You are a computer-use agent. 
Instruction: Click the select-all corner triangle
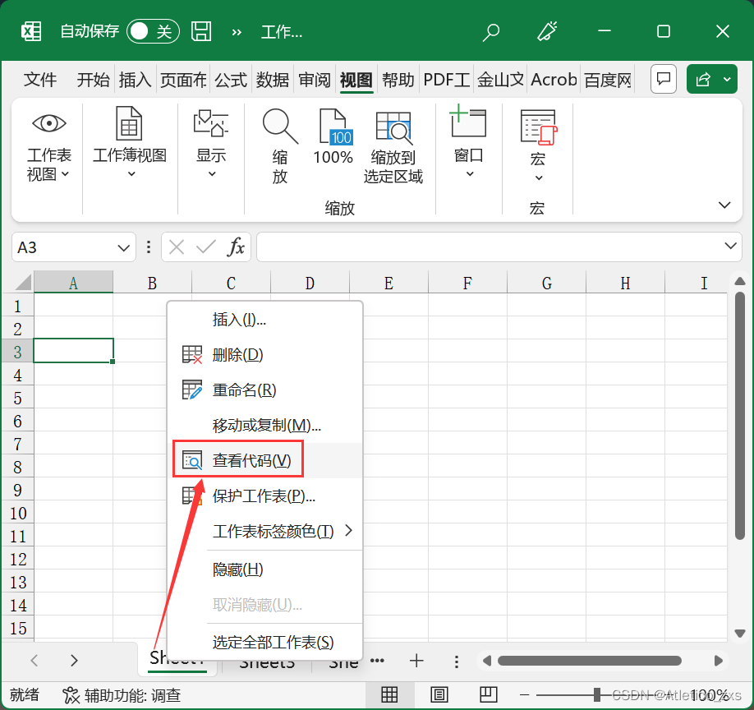(x=17, y=282)
